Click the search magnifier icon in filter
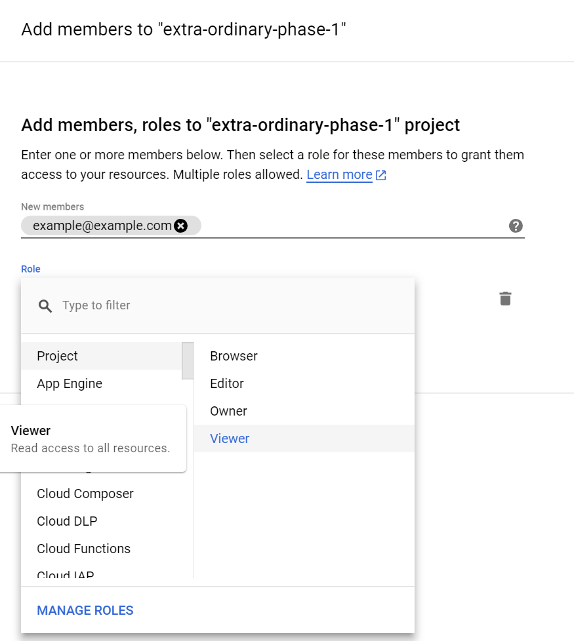This screenshot has width=574, height=641. (45, 306)
